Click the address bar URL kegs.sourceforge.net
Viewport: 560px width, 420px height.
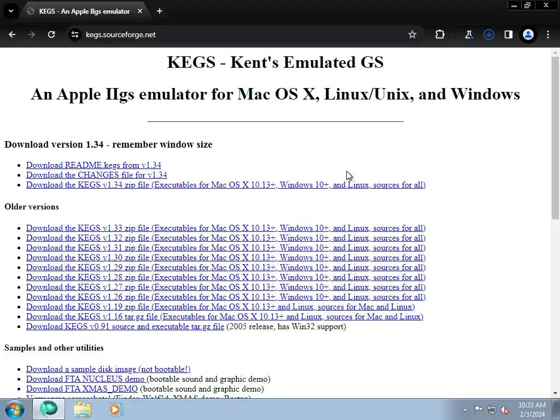(120, 34)
